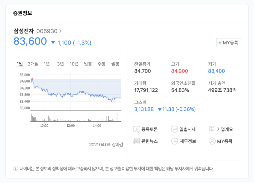Click the 코스피 label
The image size is (254, 183).
point(140,102)
